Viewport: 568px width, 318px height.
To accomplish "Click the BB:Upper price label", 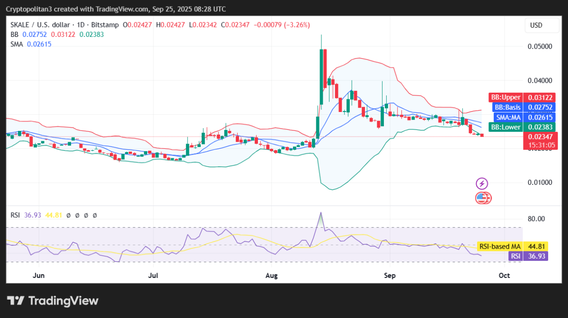I will click(x=522, y=97).
